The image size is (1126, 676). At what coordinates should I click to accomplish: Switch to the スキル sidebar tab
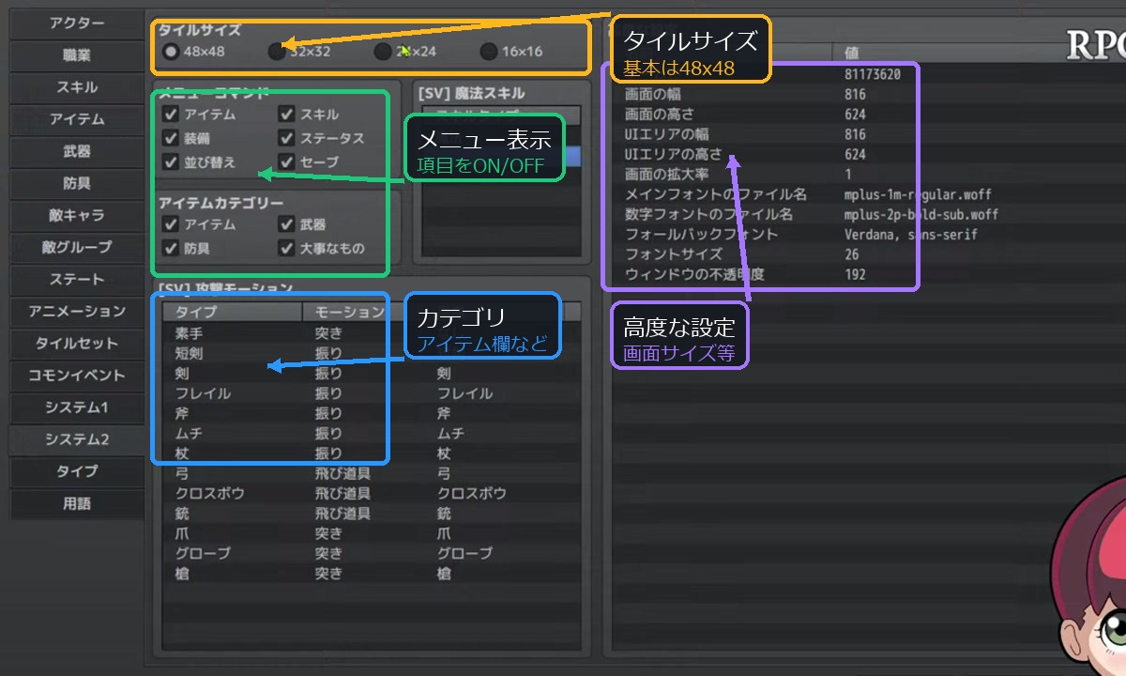tap(77, 87)
